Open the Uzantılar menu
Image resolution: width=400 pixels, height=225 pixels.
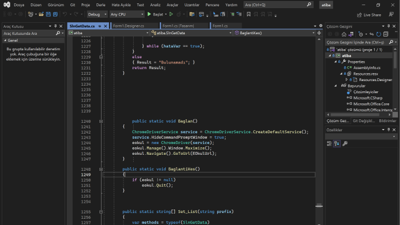click(192, 5)
